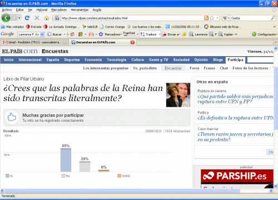
Task: Close the Encuestas en ELPAÍS.com tab
Action: tap(132, 42)
